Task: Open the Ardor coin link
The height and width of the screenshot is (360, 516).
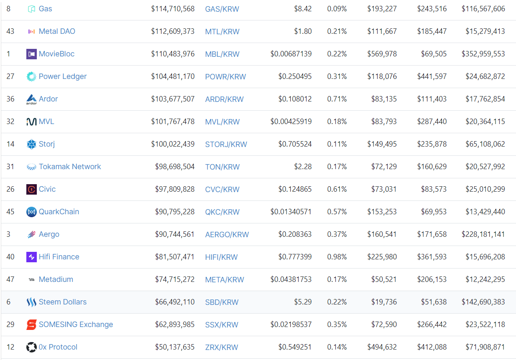Action: (x=49, y=99)
